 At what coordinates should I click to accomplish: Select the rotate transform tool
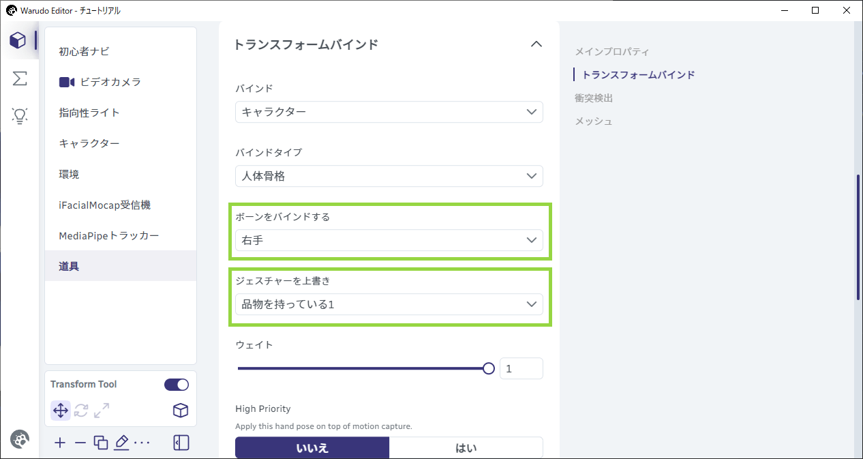click(81, 411)
